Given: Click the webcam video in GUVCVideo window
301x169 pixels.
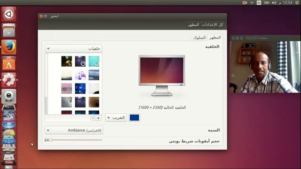Looking at the screenshot, I should (265, 67).
